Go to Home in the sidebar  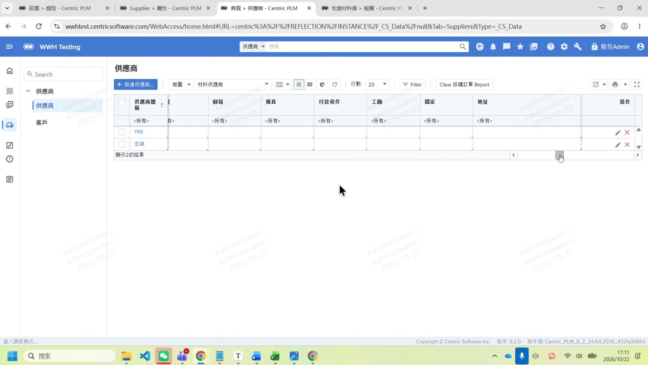[10, 71]
